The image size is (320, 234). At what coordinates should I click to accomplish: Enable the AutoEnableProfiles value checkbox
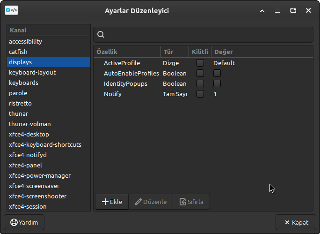217,73
